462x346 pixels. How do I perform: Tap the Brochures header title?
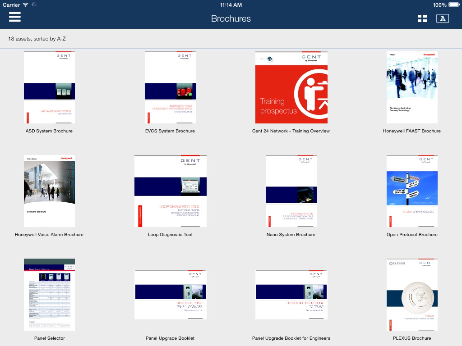231,18
